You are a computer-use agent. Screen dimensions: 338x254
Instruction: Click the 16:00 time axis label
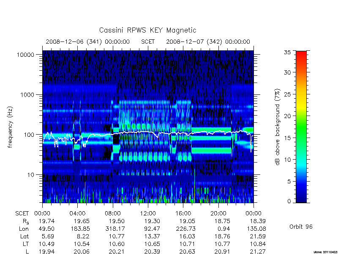(183, 214)
